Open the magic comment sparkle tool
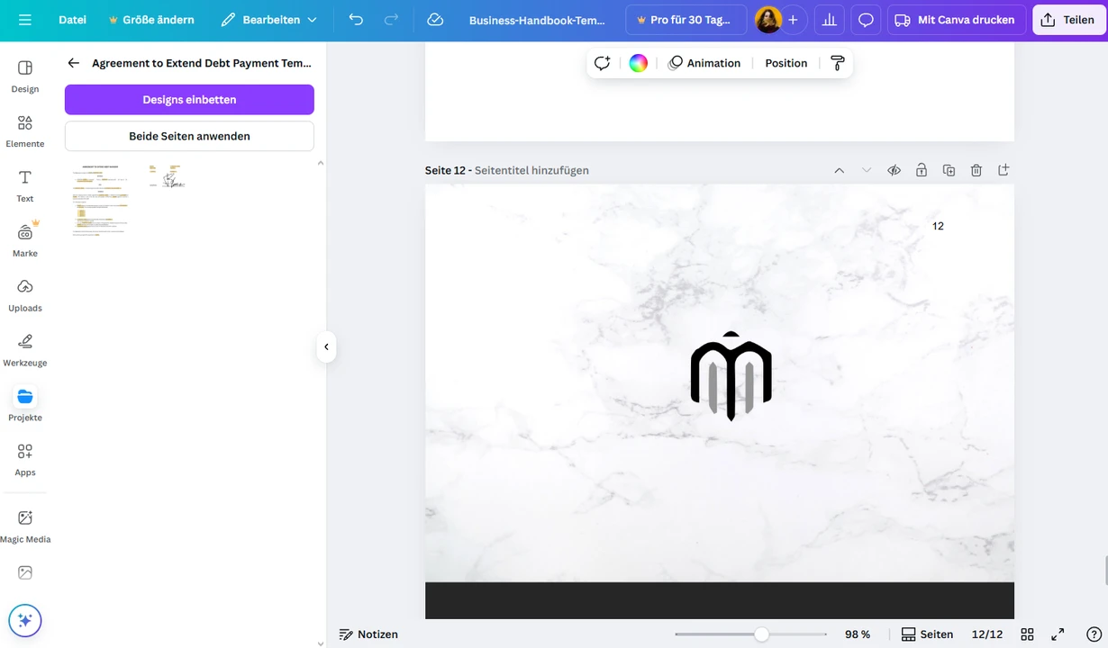The image size is (1108, 648). coord(603,63)
